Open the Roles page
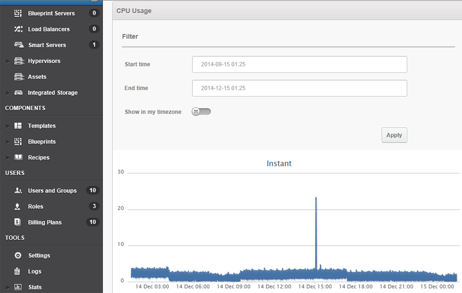 point(35,207)
